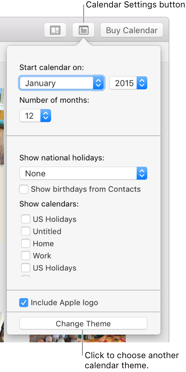Image resolution: width=186 pixels, height=372 pixels.
Task: Click the stepper arrows on the 2015 field
Action: [x=142, y=83]
